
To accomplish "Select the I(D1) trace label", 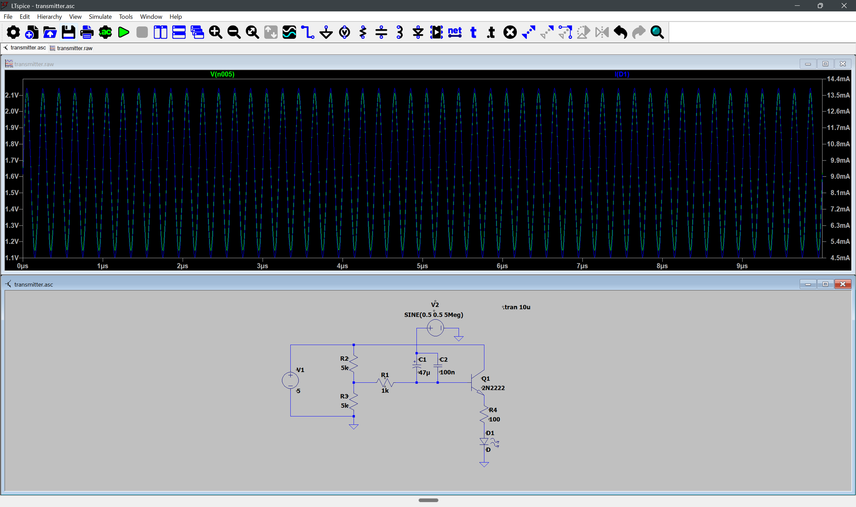I will (x=622, y=74).
